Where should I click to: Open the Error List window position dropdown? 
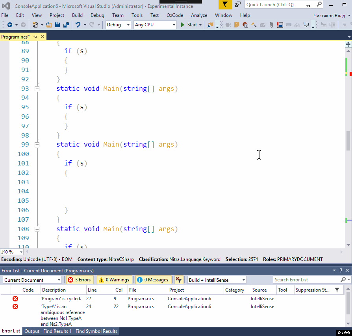tap(334, 270)
